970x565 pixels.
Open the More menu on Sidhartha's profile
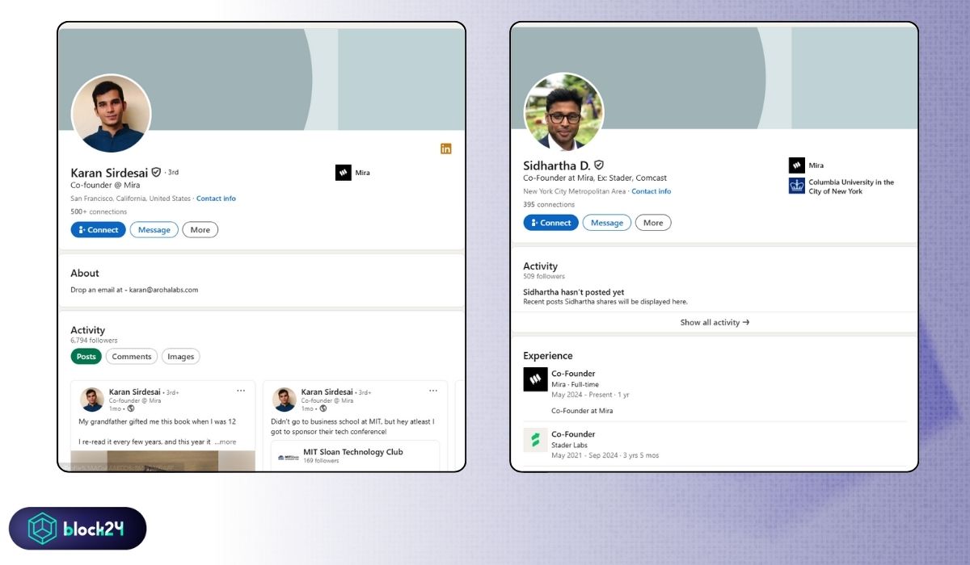click(x=653, y=223)
